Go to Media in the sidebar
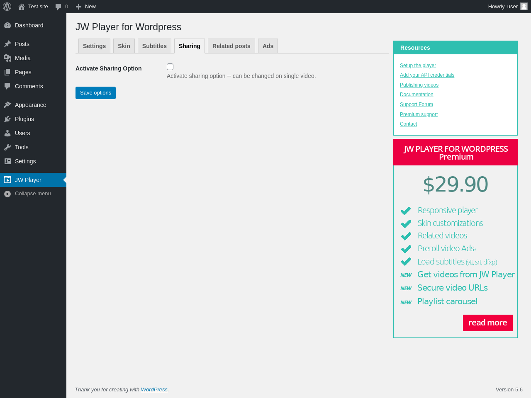 (33, 58)
